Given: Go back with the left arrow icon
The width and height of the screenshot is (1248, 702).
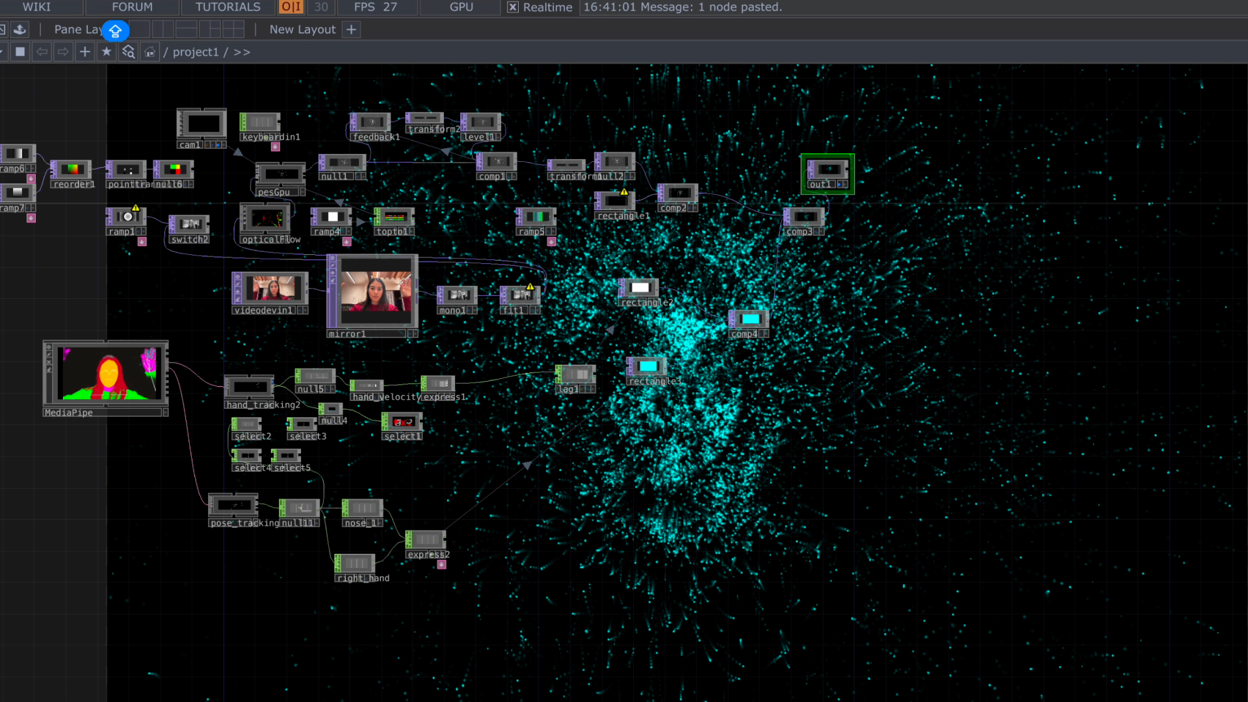Looking at the screenshot, I should pos(42,52).
